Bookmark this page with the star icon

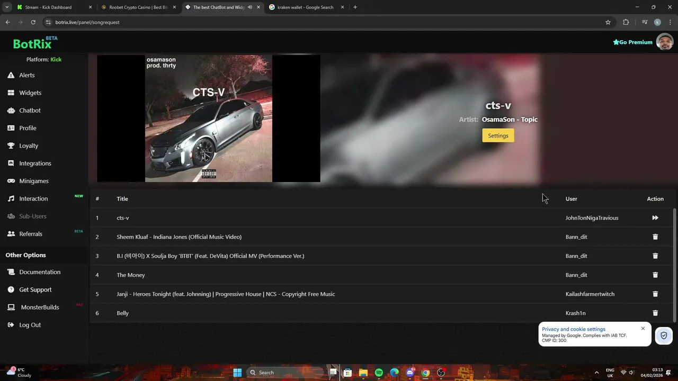point(608,22)
